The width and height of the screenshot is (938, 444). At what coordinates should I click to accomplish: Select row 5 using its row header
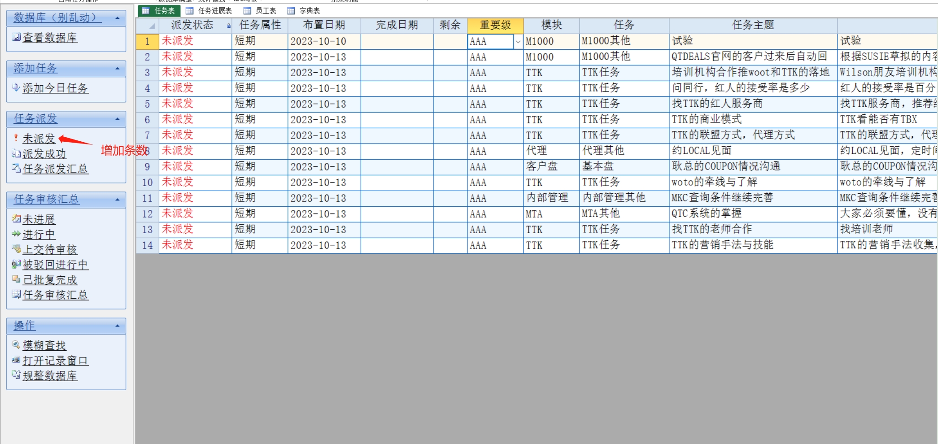147,104
